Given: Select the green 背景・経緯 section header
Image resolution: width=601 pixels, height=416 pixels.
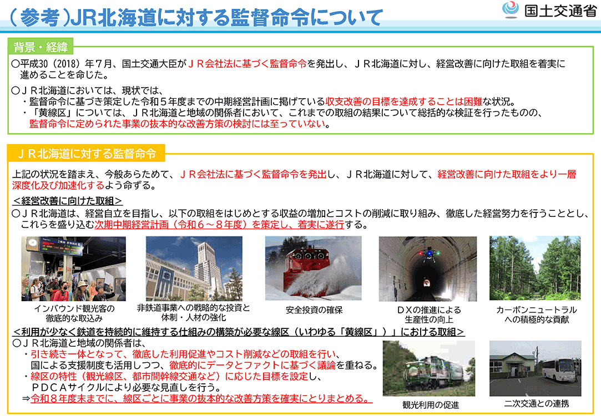Looking at the screenshot, I should 41,47.
